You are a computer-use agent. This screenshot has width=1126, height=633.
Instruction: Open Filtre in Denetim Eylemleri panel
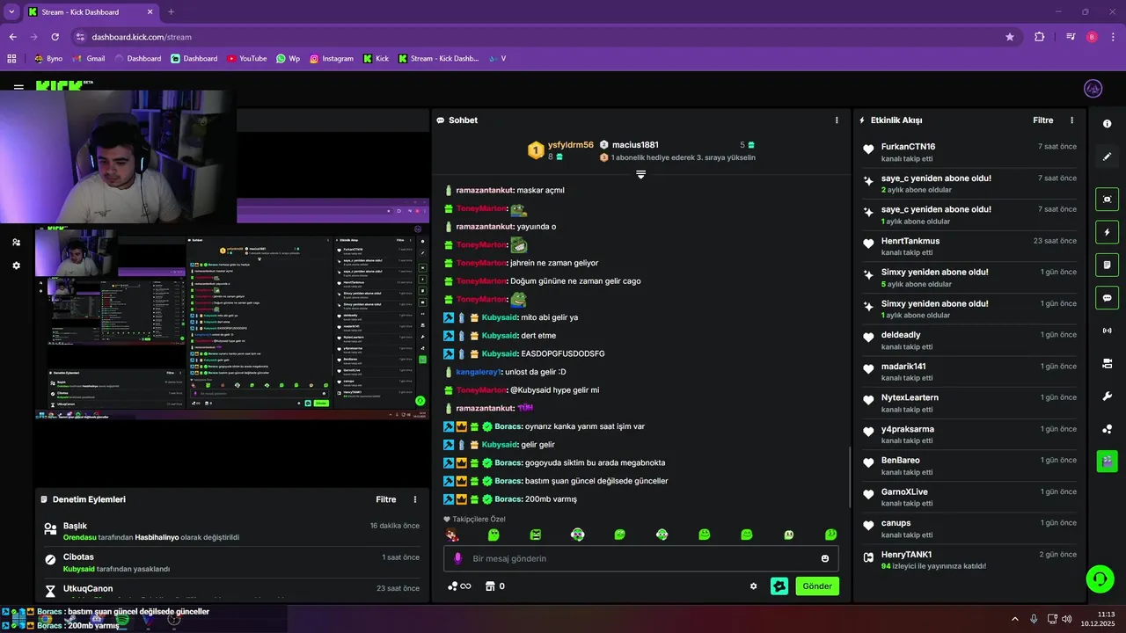coord(386,499)
